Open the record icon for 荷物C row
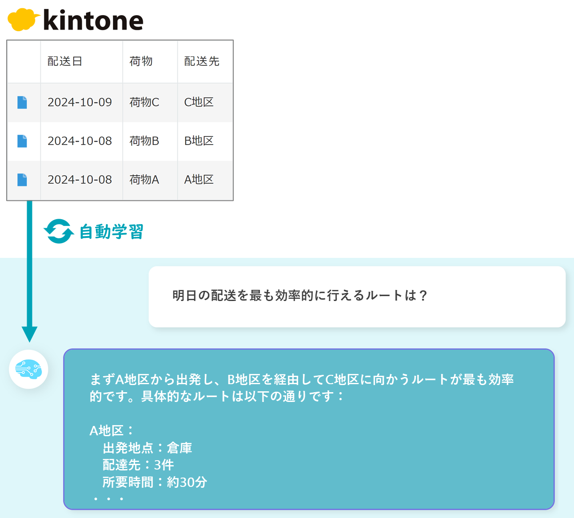The image size is (574, 518). coord(22,102)
